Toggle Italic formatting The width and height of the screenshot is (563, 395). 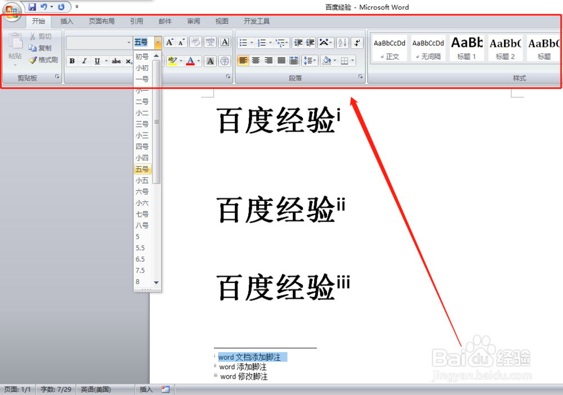point(84,61)
